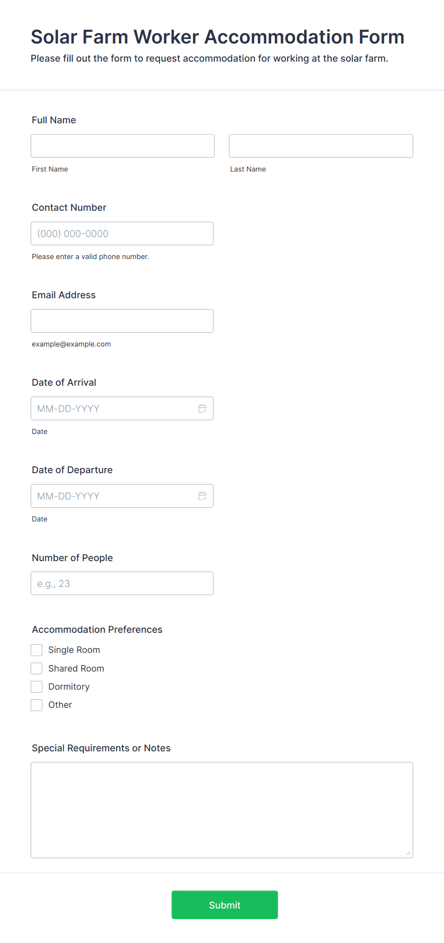
Task: Click inside Special Requirements or Notes box
Action: (222, 810)
